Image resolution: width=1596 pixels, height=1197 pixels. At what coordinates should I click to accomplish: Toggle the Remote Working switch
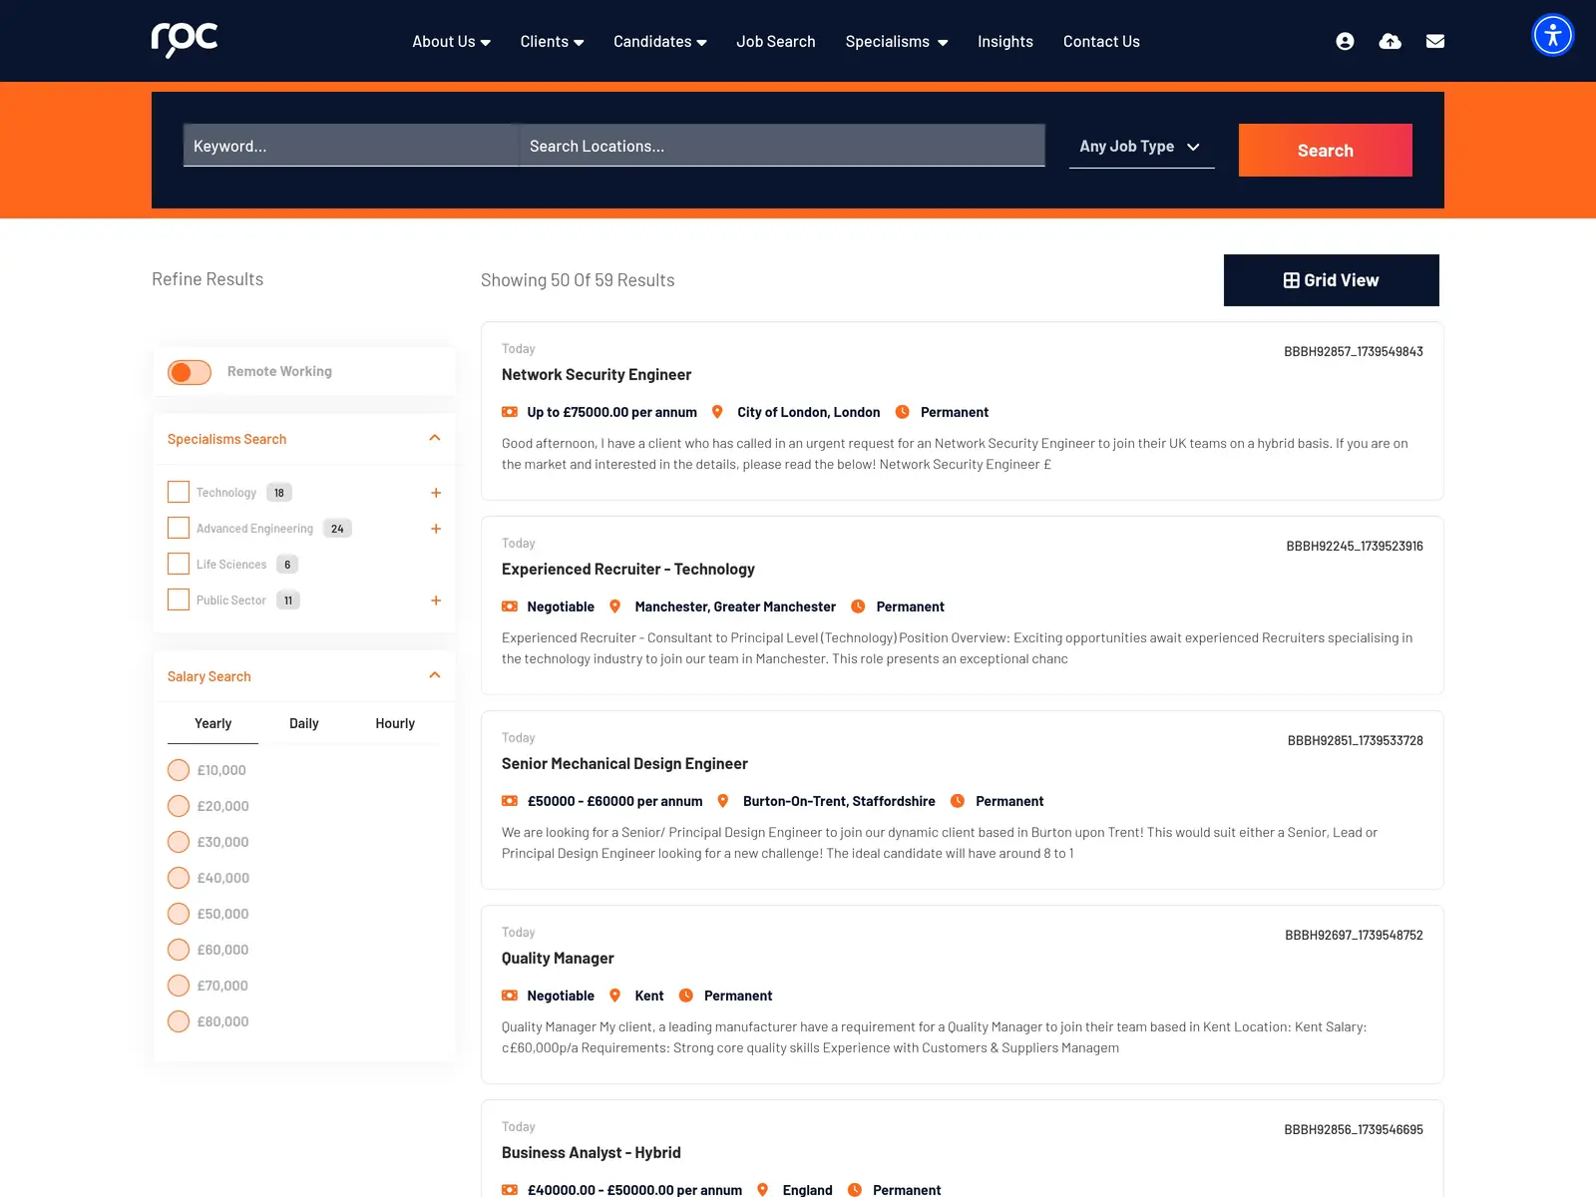190,372
